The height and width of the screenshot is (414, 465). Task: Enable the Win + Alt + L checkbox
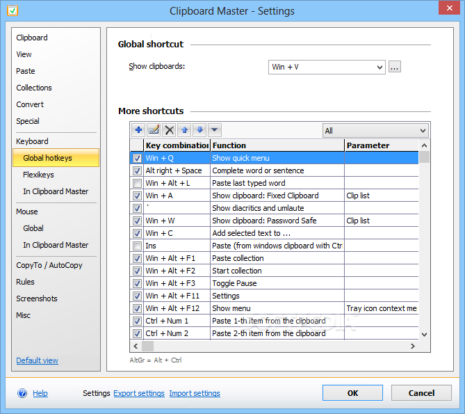[137, 183]
